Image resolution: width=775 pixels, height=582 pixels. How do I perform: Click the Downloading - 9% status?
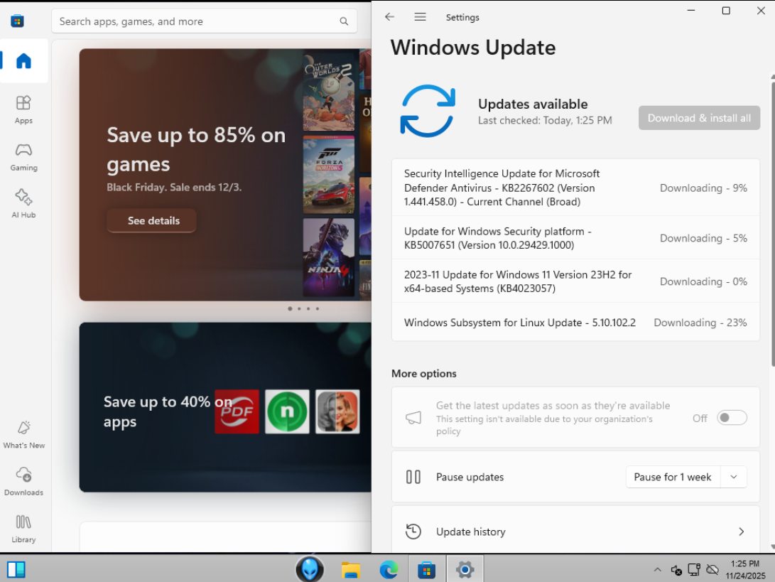703,188
